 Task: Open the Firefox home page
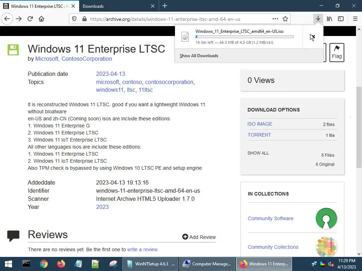[x=41, y=19]
